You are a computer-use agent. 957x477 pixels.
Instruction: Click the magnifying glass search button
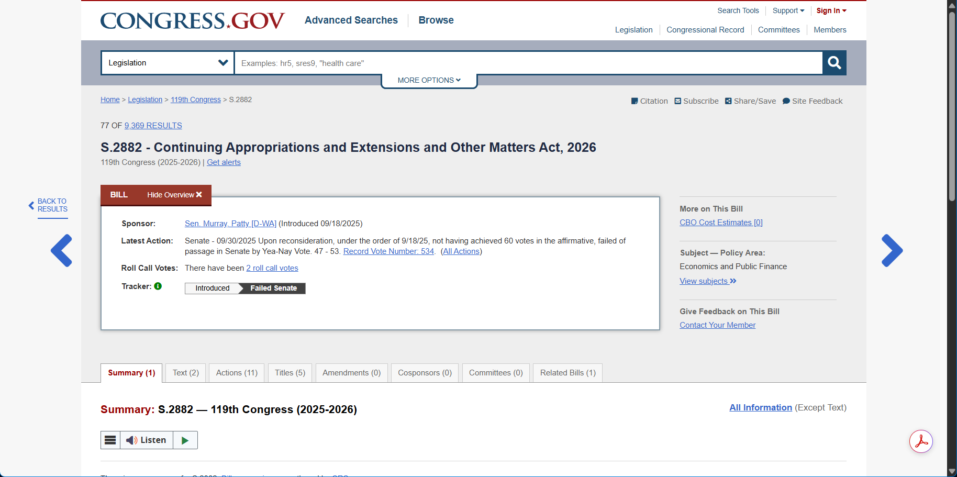pos(834,63)
